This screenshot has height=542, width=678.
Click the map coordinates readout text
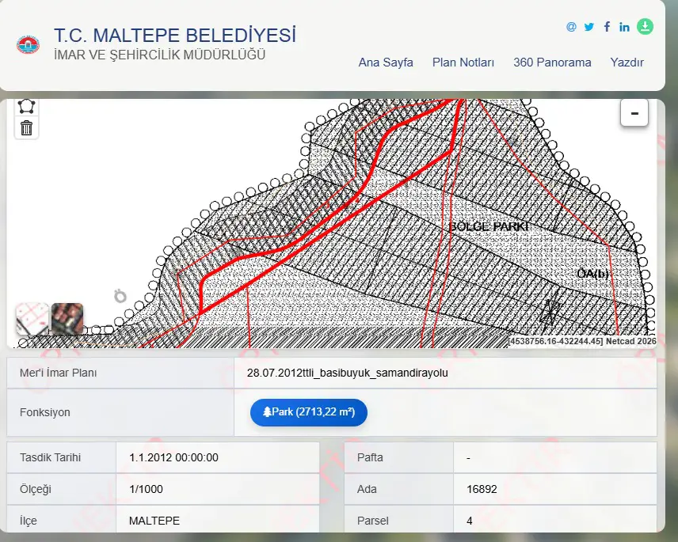point(582,341)
